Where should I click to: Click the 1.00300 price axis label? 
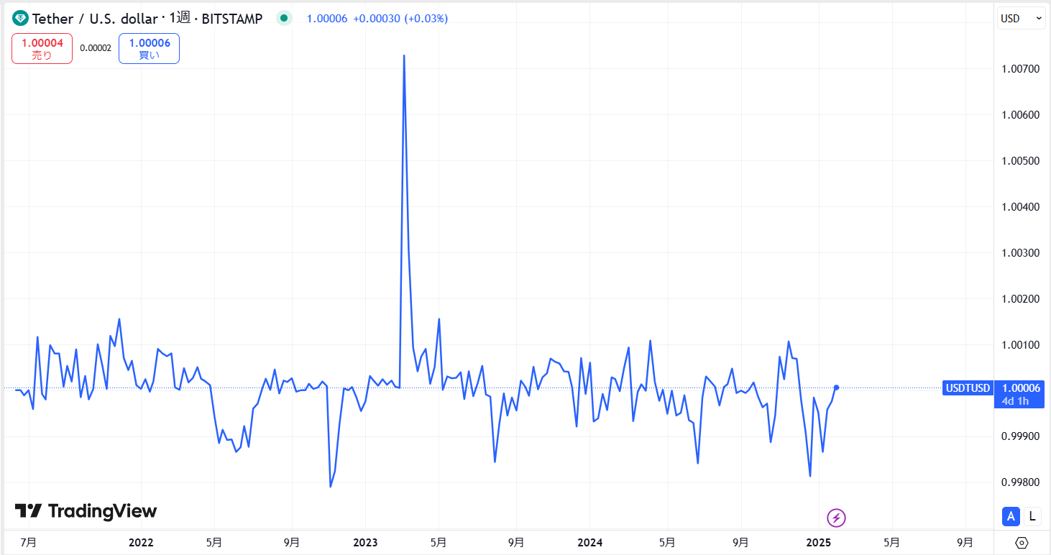(x=1020, y=253)
